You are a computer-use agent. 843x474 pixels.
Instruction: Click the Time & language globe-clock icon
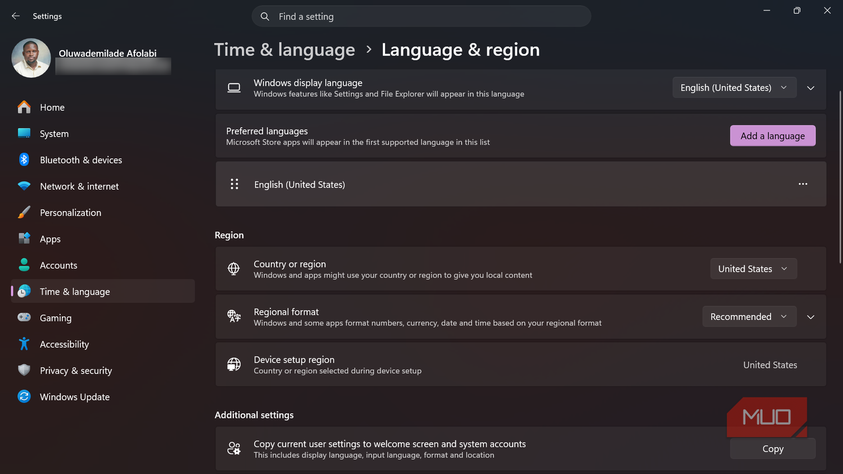point(24,291)
